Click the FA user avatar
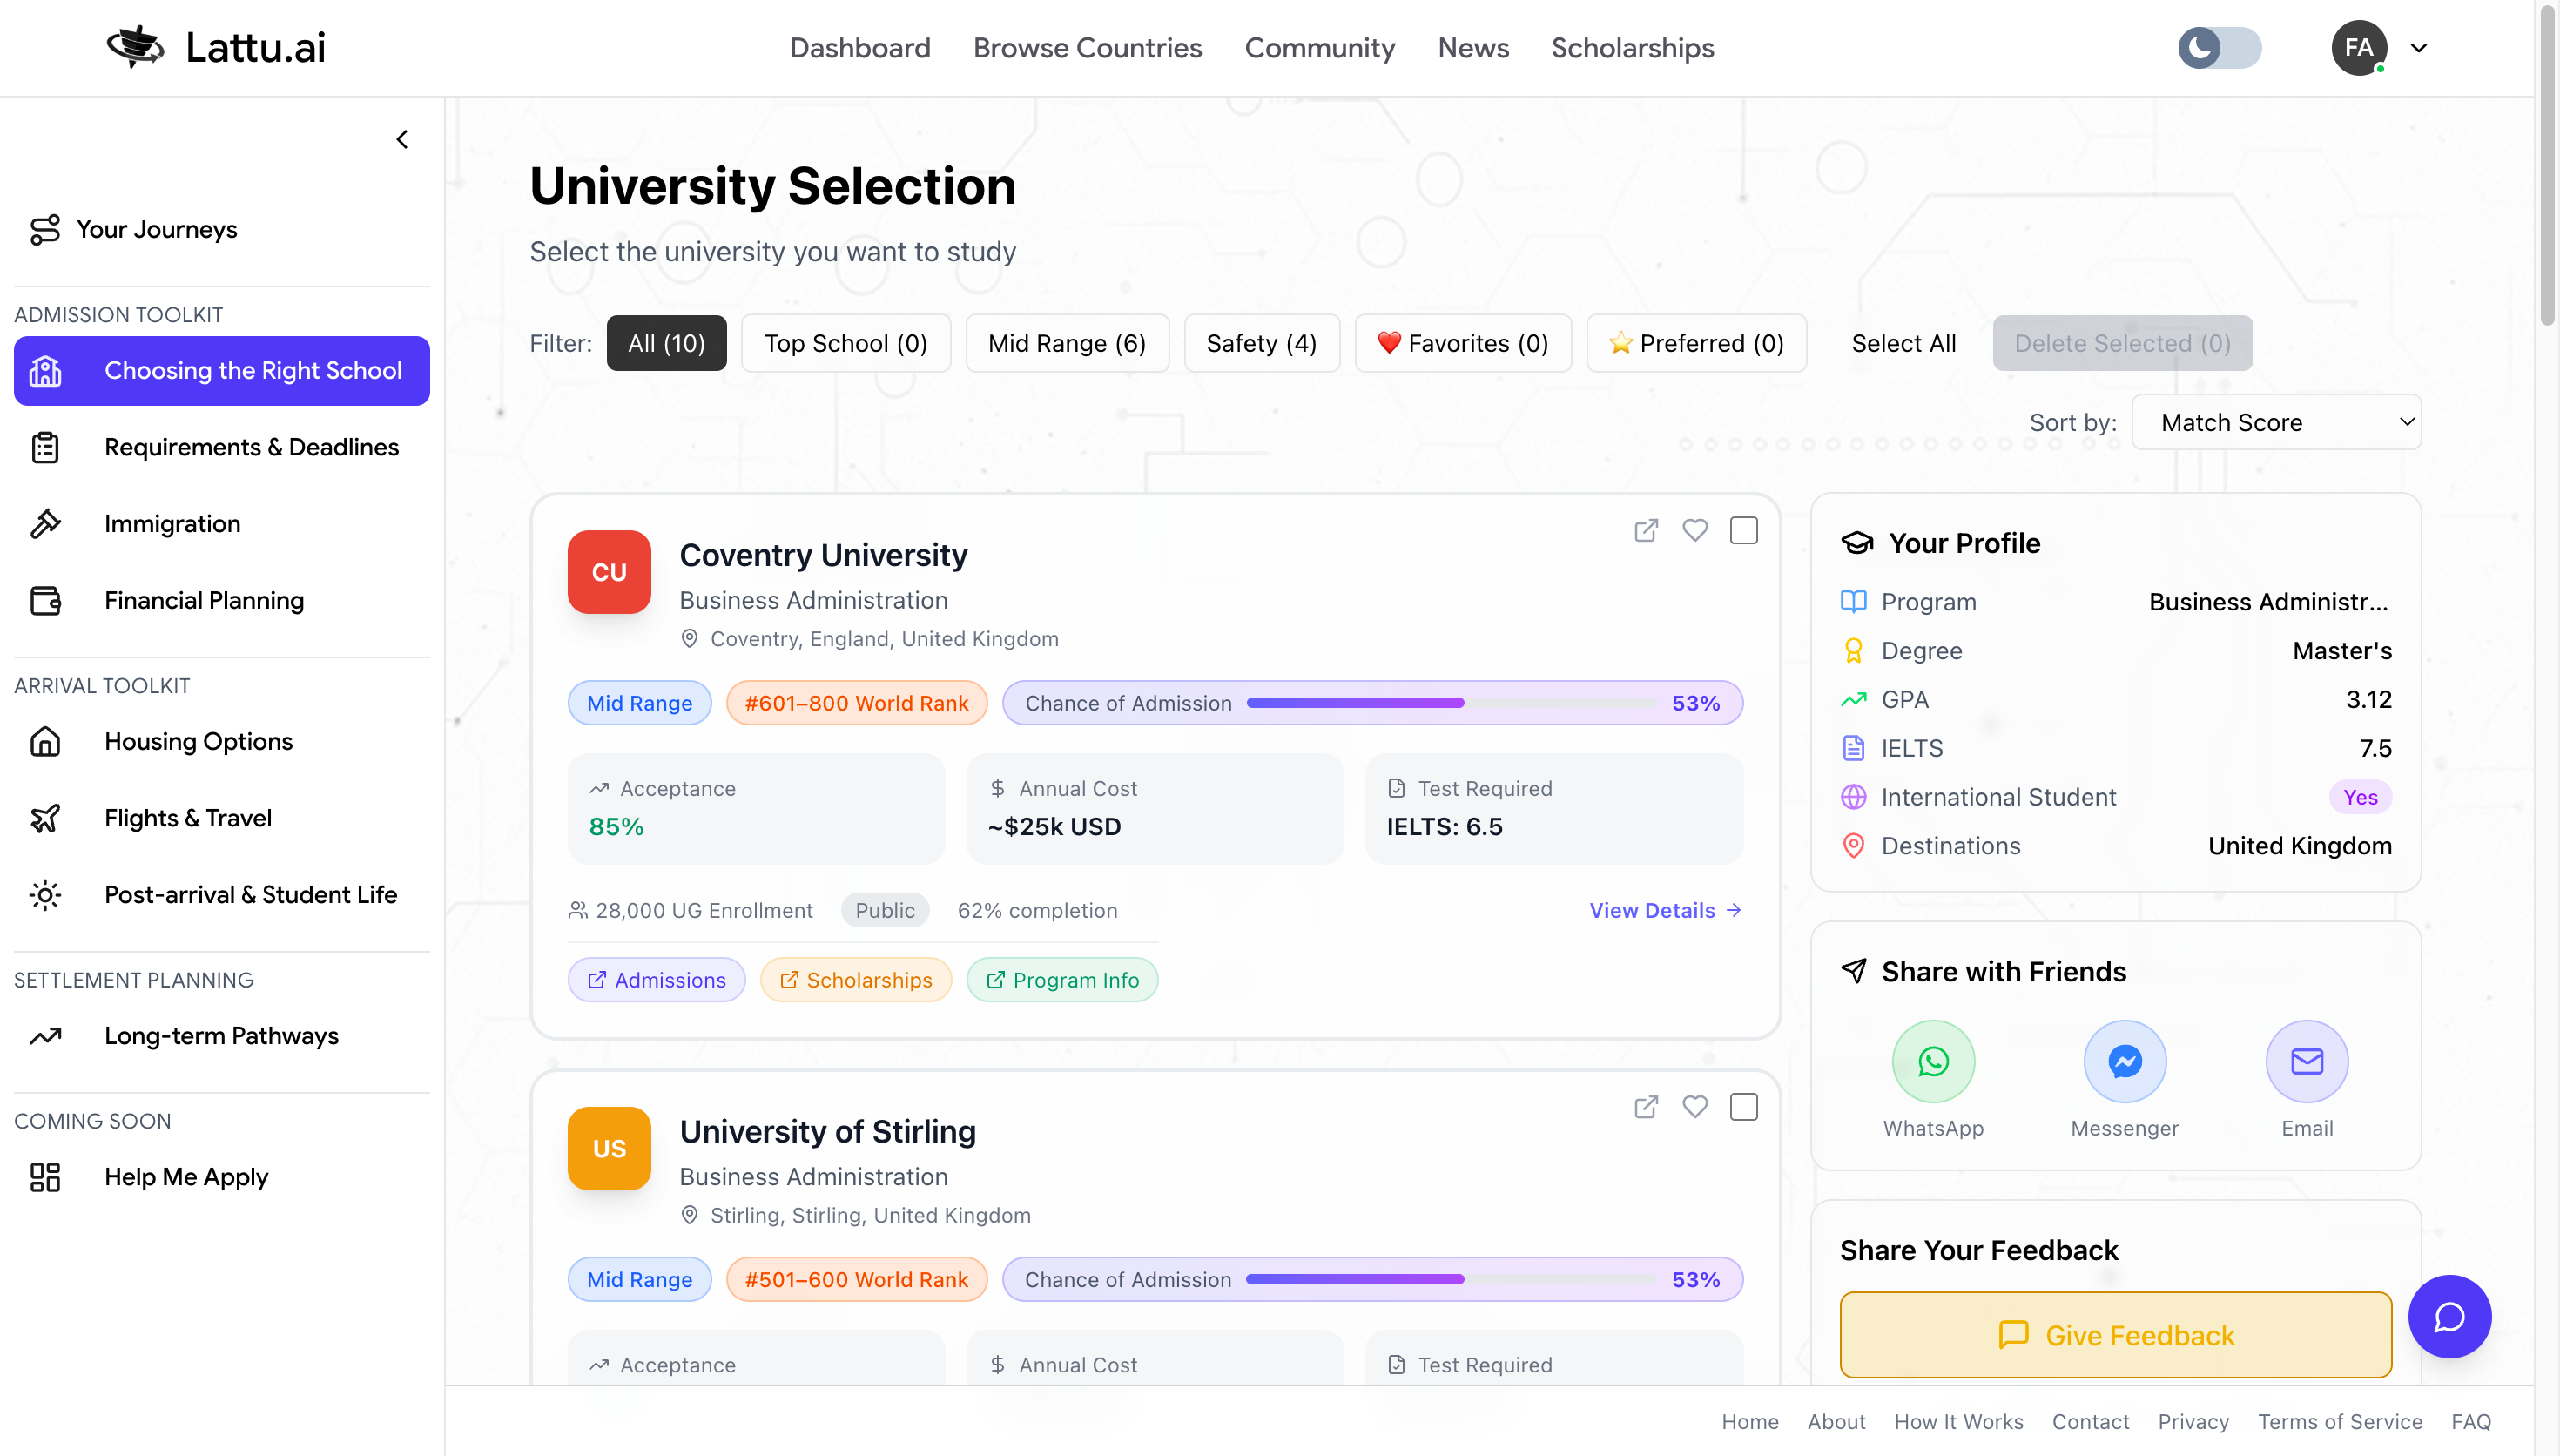 [x=2358, y=47]
